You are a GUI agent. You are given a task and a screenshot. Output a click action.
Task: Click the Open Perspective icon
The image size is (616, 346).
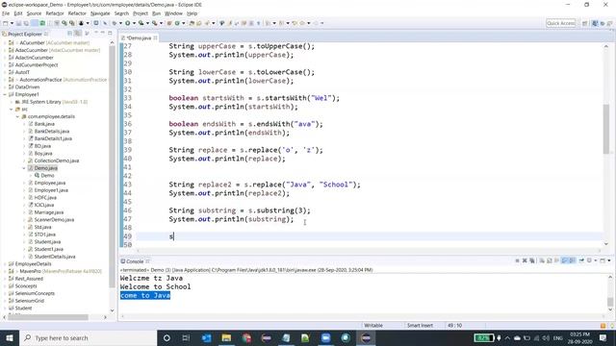point(584,23)
